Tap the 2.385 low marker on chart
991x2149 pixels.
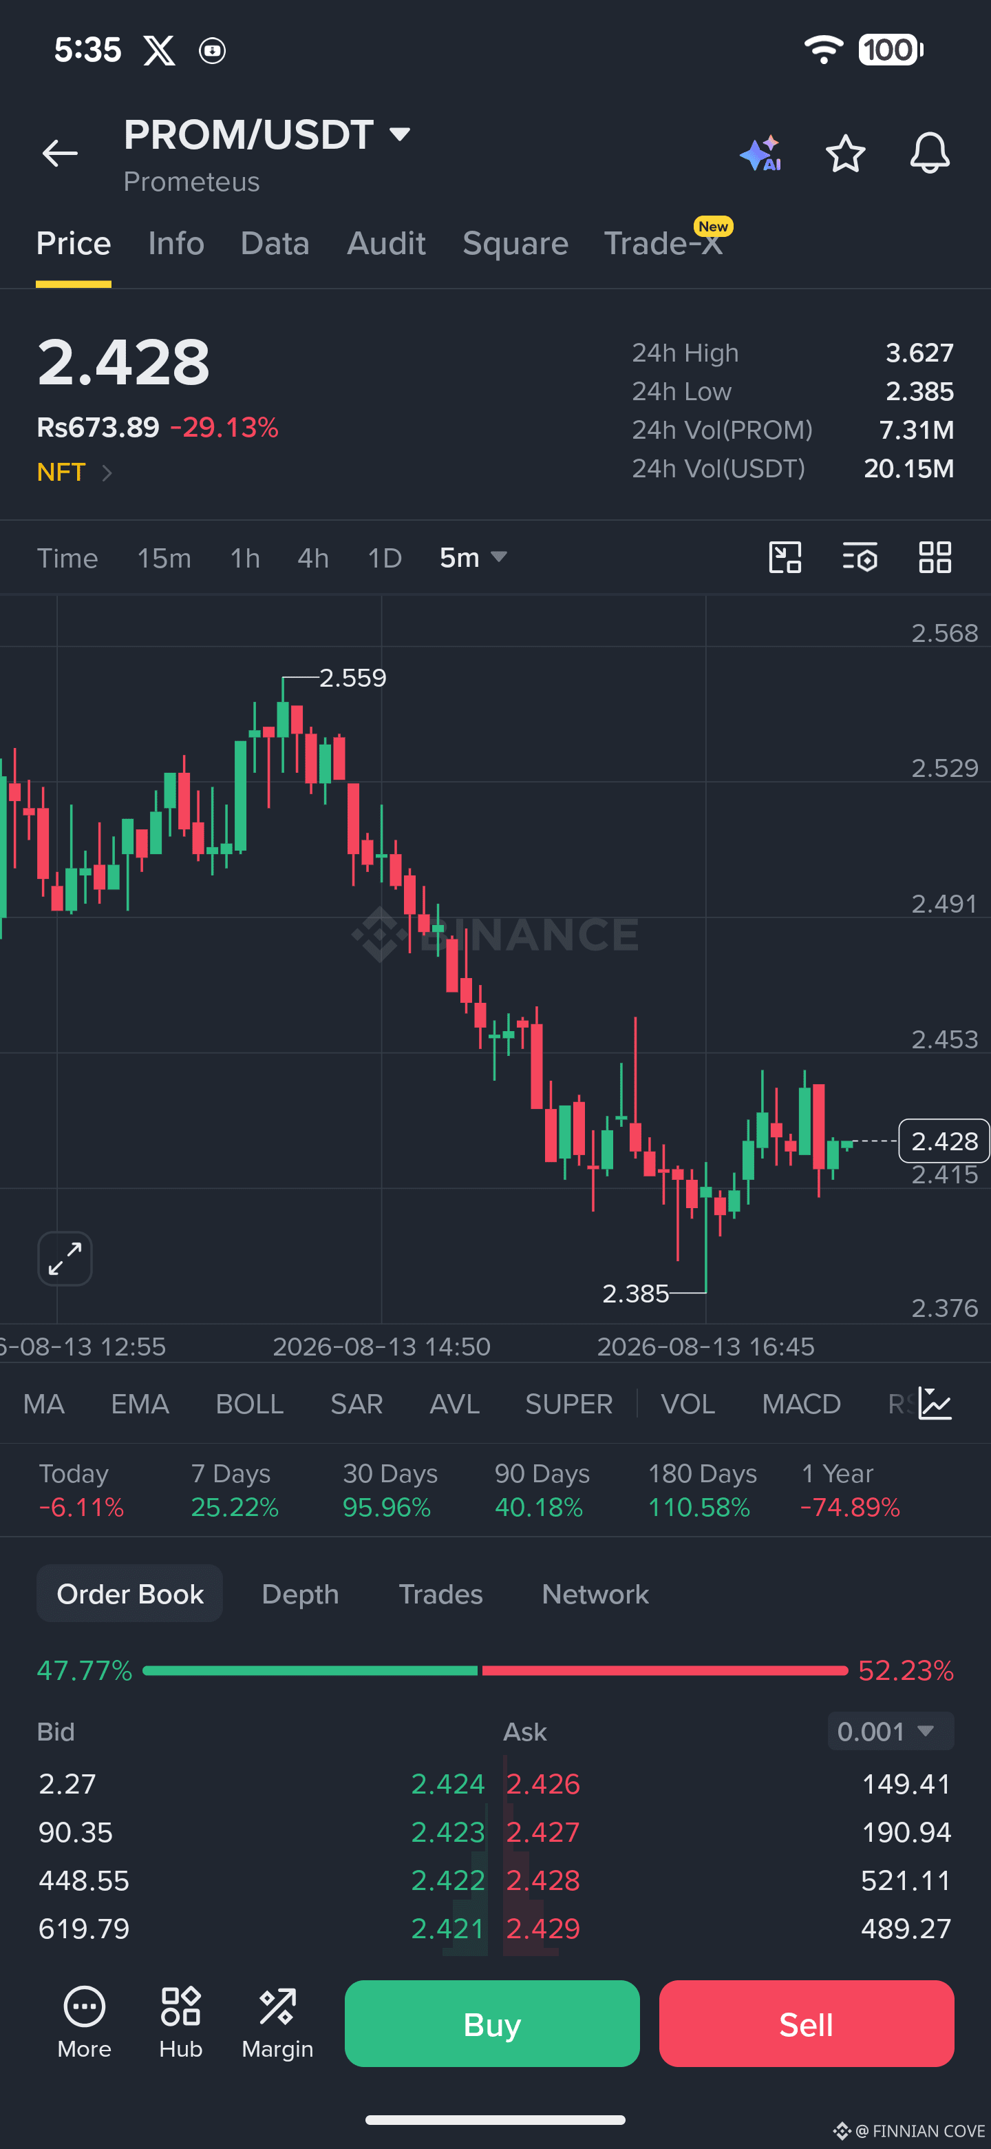tap(636, 1293)
